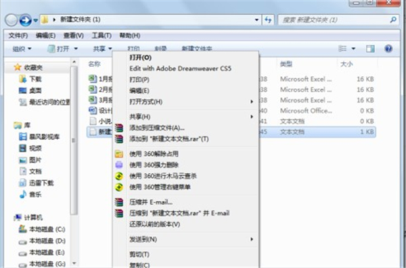Screen dimensions: 406x268
Task: Expand the address bar history dropdown arrow
Action: [256, 20]
